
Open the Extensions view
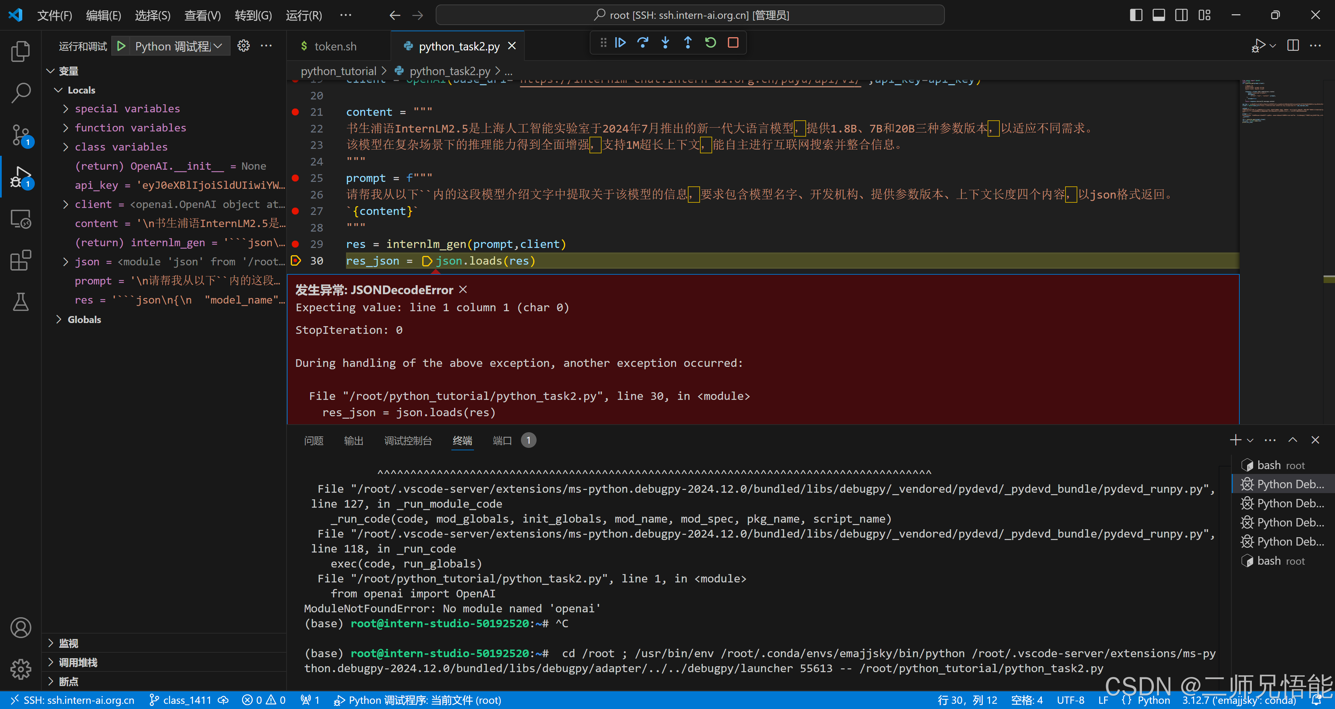tap(21, 260)
